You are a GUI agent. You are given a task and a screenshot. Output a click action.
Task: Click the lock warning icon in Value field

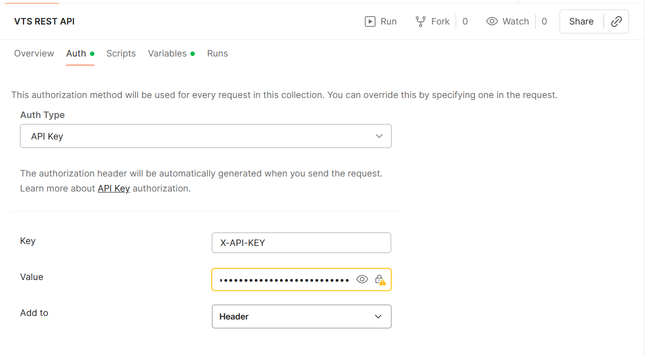tap(380, 280)
